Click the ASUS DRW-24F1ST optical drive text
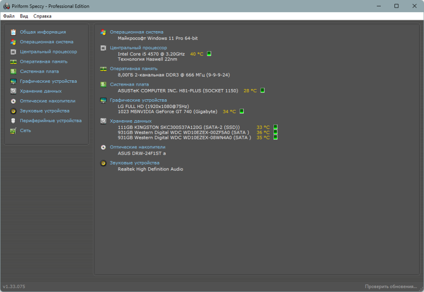 [x=142, y=153]
